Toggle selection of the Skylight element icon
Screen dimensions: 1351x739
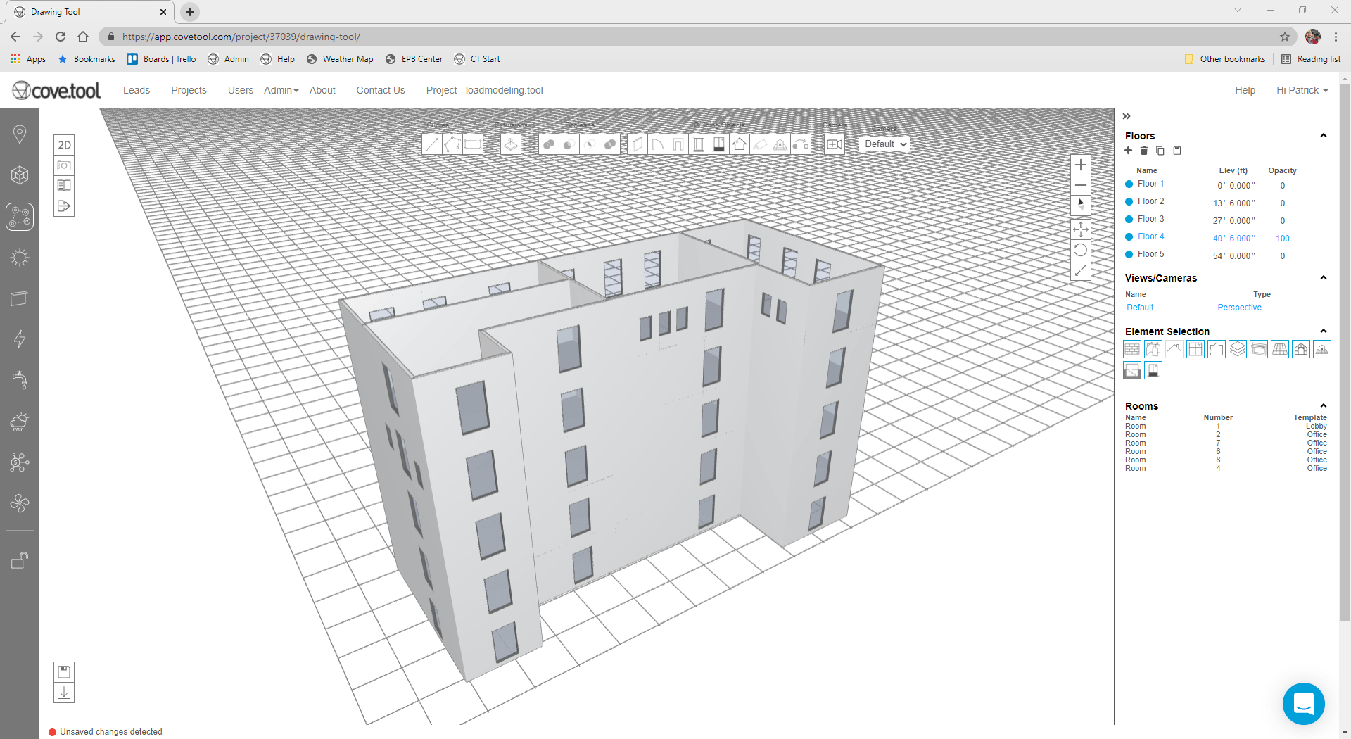[x=1259, y=348]
